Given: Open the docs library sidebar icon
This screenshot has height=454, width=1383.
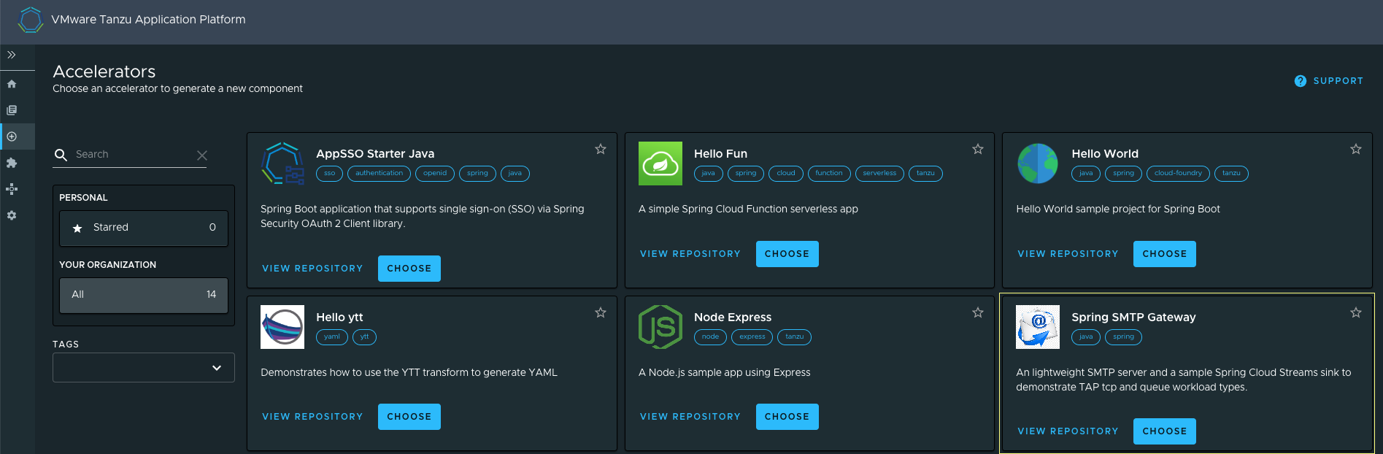Looking at the screenshot, I should pyautogui.click(x=12, y=110).
